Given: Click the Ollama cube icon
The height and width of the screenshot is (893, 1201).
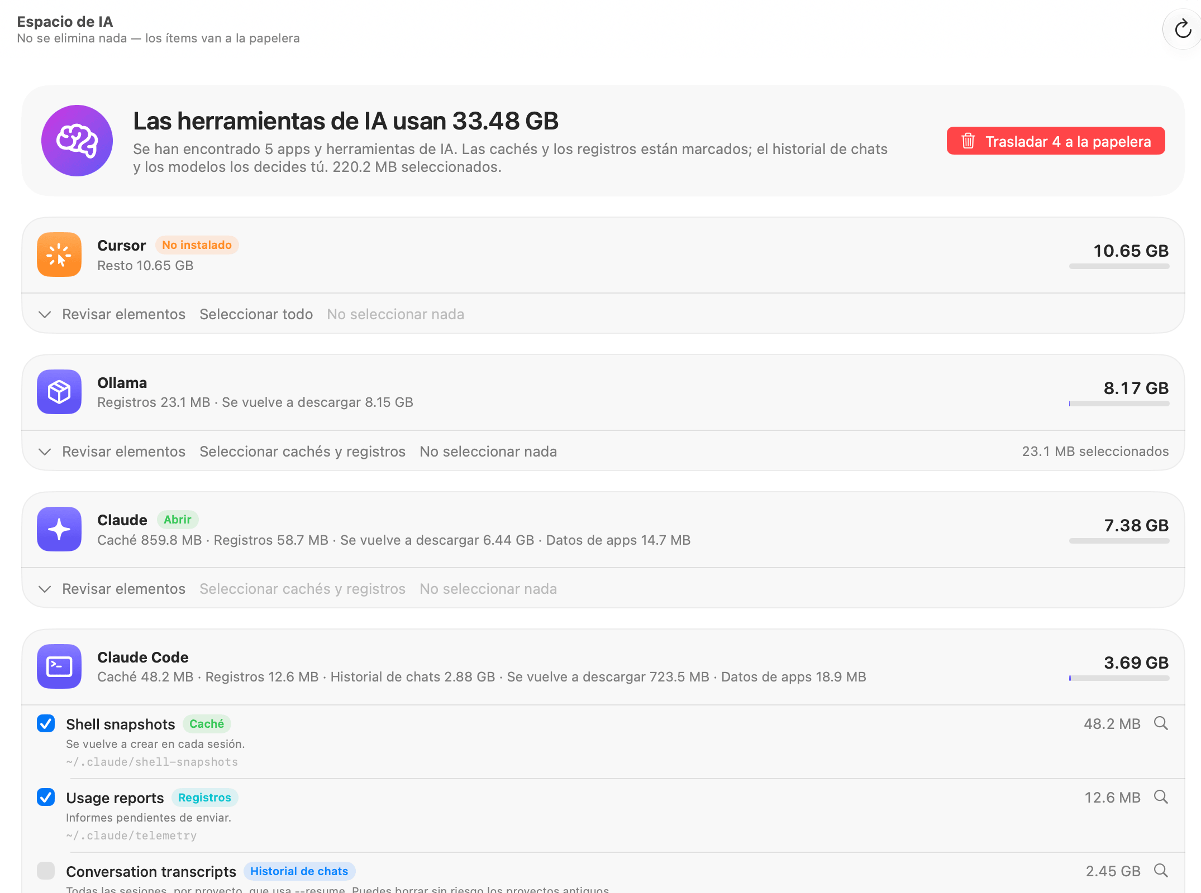Looking at the screenshot, I should (59, 392).
